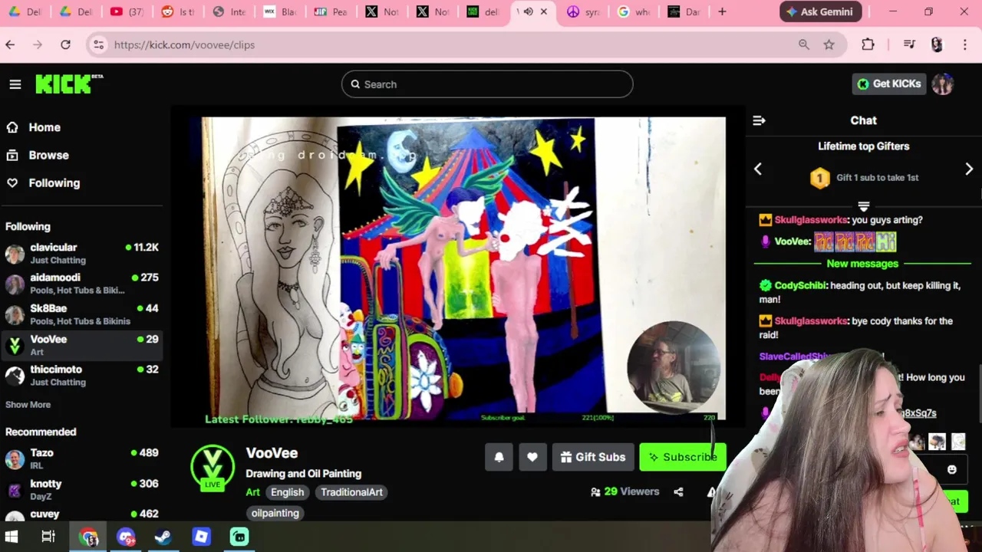Click the Get KICKs button
Screen dimensions: 982x552
tap(888, 84)
